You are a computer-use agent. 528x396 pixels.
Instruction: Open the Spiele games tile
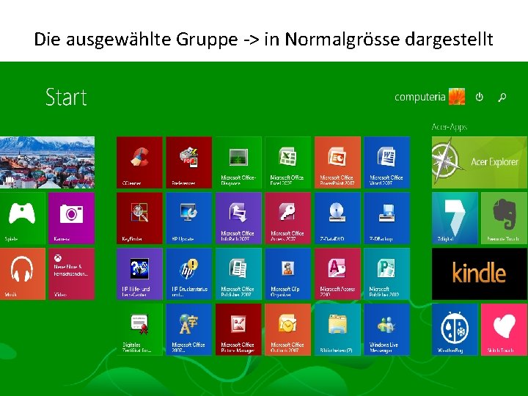22,219
